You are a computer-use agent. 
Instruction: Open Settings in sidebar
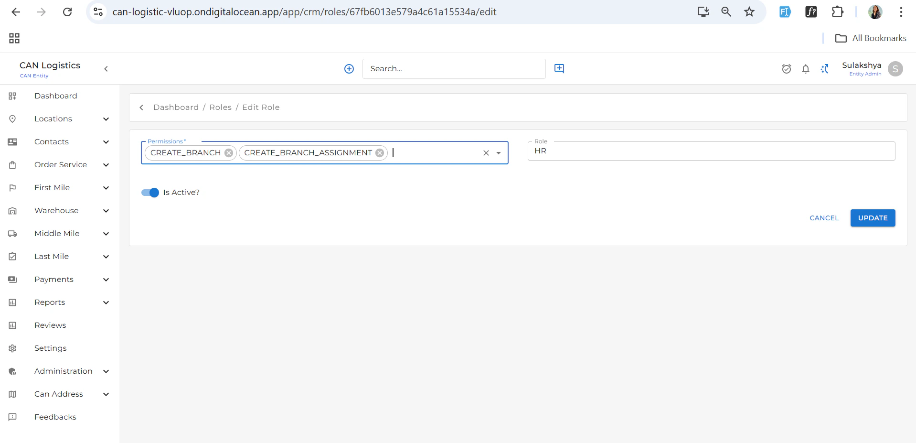click(x=60, y=348)
